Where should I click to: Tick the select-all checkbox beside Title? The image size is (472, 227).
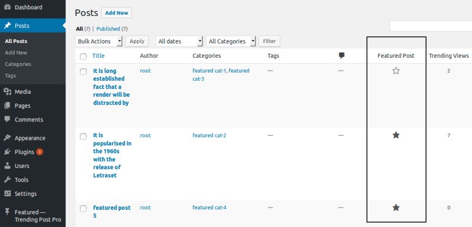[83, 56]
